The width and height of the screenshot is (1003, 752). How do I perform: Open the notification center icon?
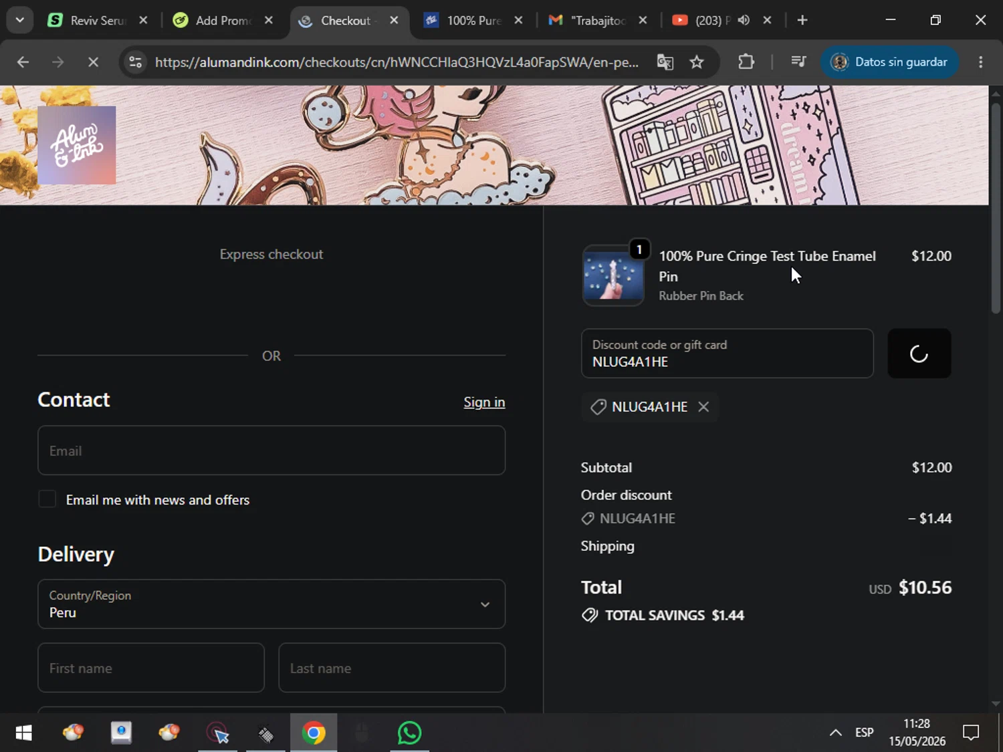(x=971, y=733)
